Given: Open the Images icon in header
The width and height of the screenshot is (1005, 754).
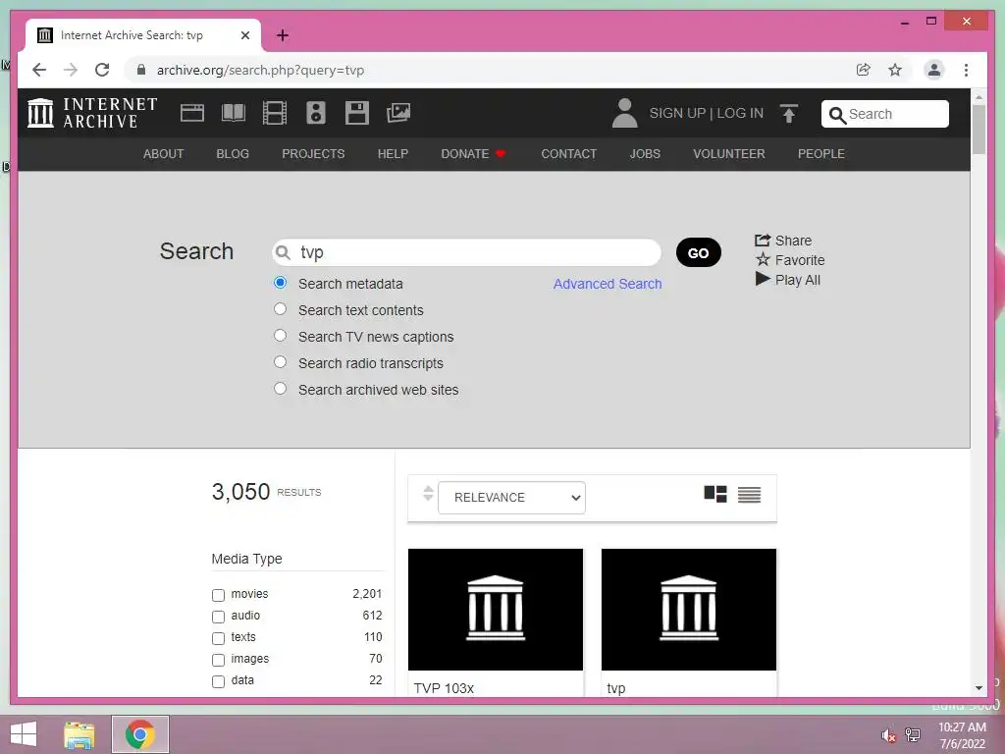Looking at the screenshot, I should pos(398,113).
